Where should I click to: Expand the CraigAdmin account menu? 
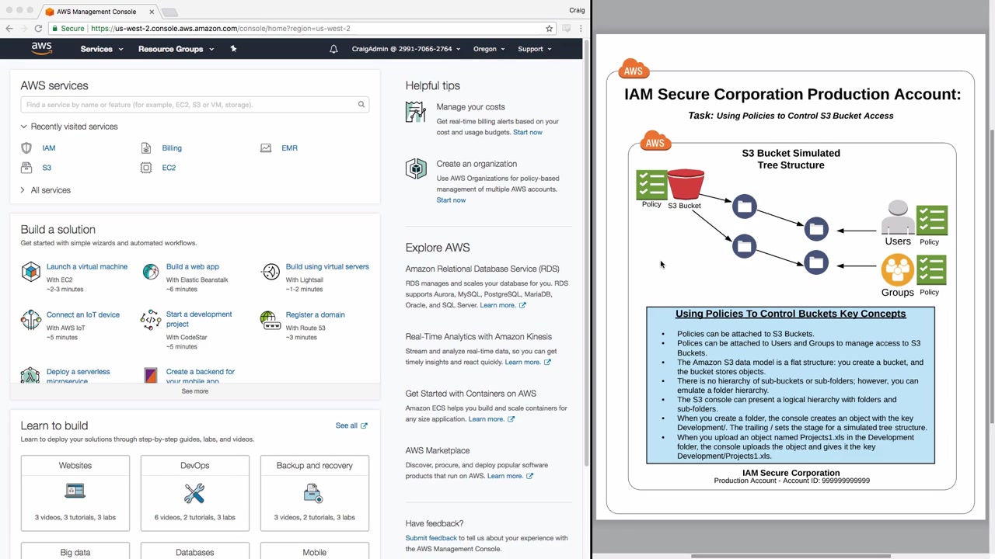pyautogui.click(x=406, y=49)
